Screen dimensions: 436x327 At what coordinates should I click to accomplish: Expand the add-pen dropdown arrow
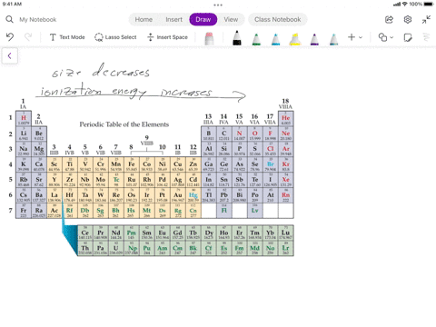click(x=361, y=37)
